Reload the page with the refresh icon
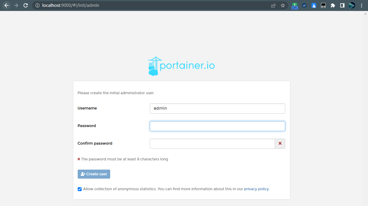Image resolution: width=368 pixels, height=206 pixels. [26, 5]
